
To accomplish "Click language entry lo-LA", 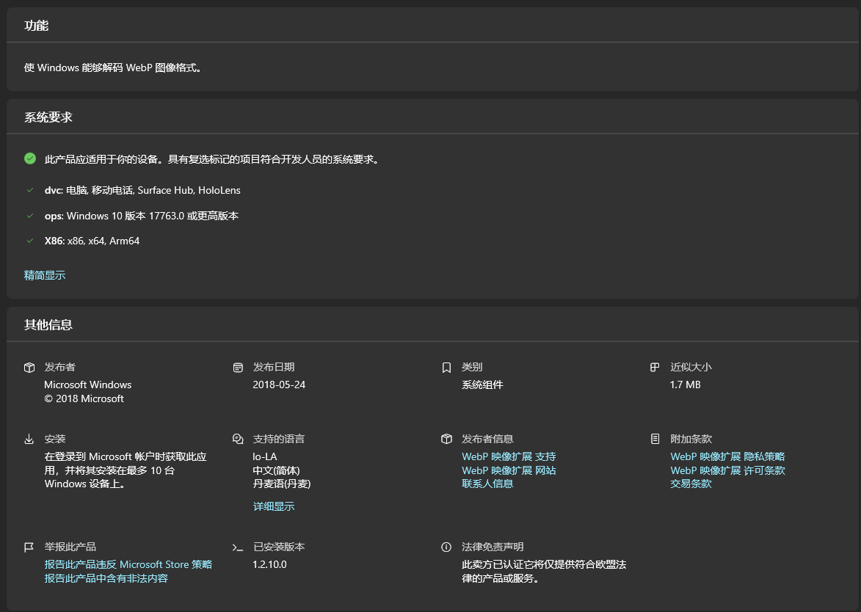I will click(x=265, y=456).
